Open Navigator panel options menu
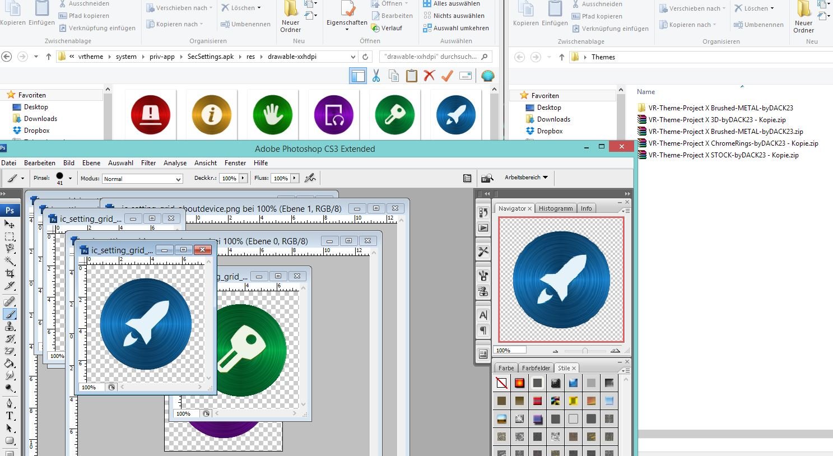Viewport: 833px width, 456px height. coord(626,211)
